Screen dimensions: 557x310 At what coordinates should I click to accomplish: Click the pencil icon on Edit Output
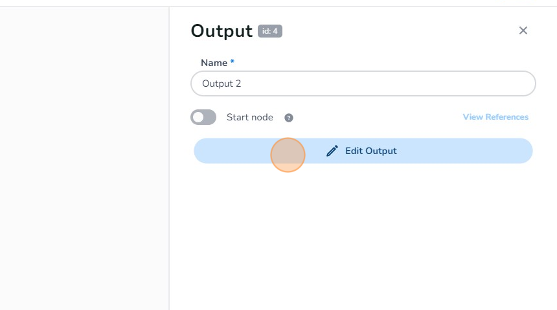pyautogui.click(x=332, y=151)
